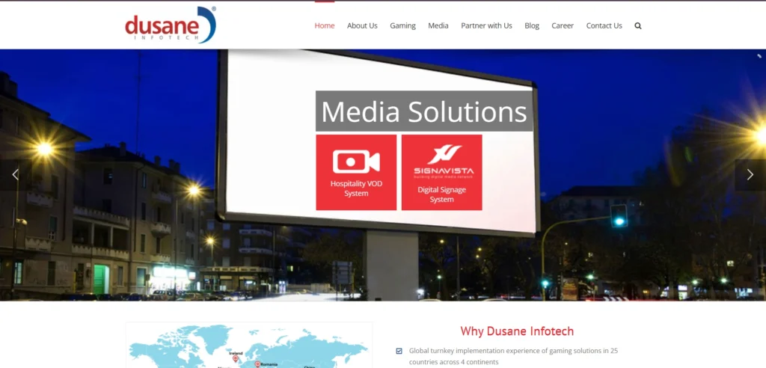
Task: Open the About Us menu
Action: pyautogui.click(x=362, y=26)
